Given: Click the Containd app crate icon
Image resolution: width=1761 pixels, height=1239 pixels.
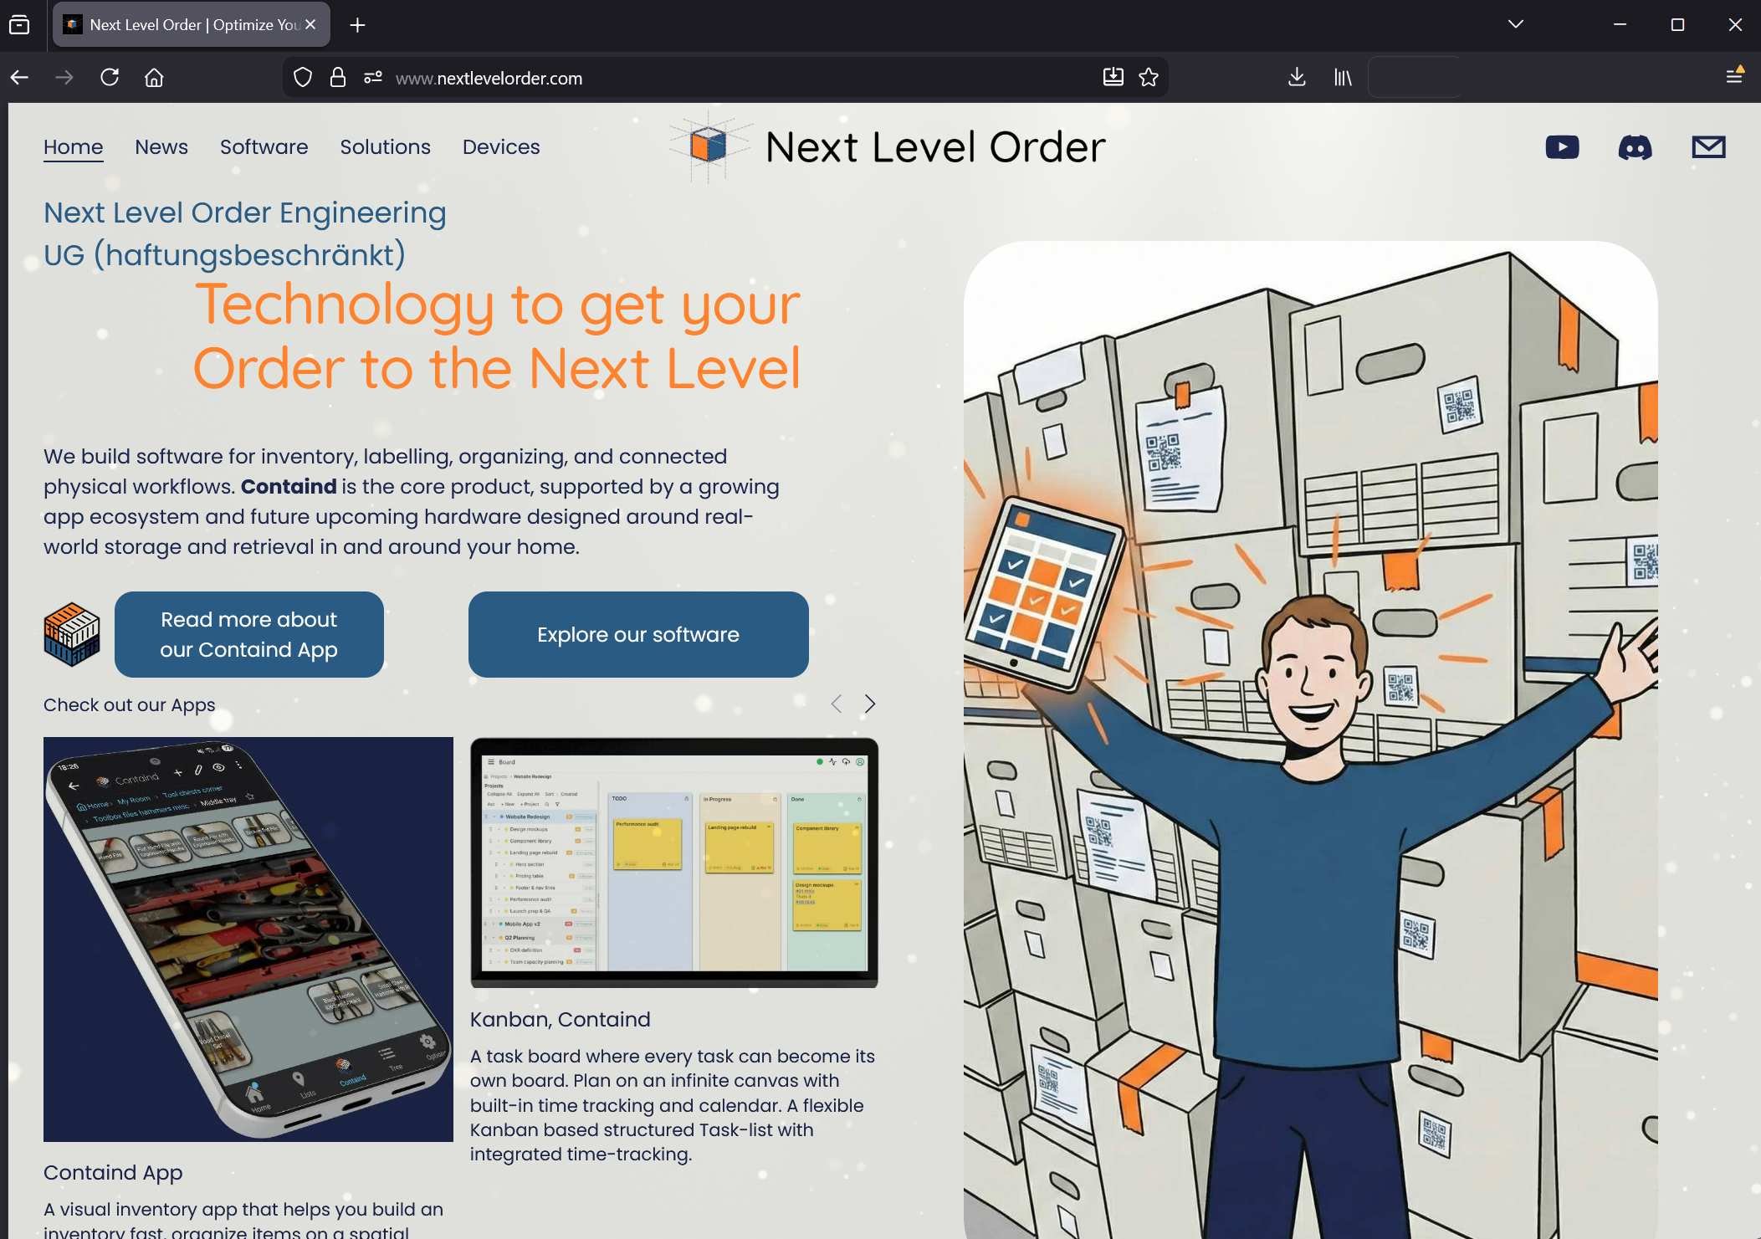Looking at the screenshot, I should click(71, 634).
